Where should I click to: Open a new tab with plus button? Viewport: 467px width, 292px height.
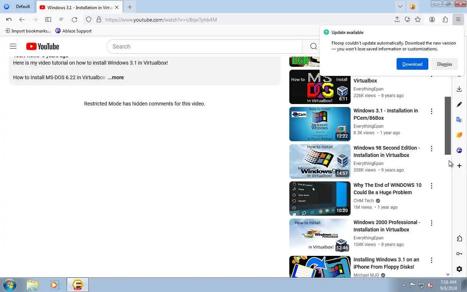[x=130, y=7]
